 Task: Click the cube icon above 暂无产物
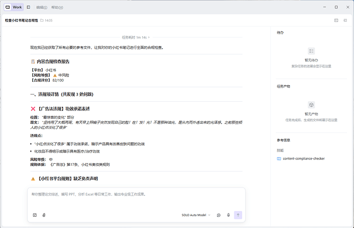(x=311, y=105)
